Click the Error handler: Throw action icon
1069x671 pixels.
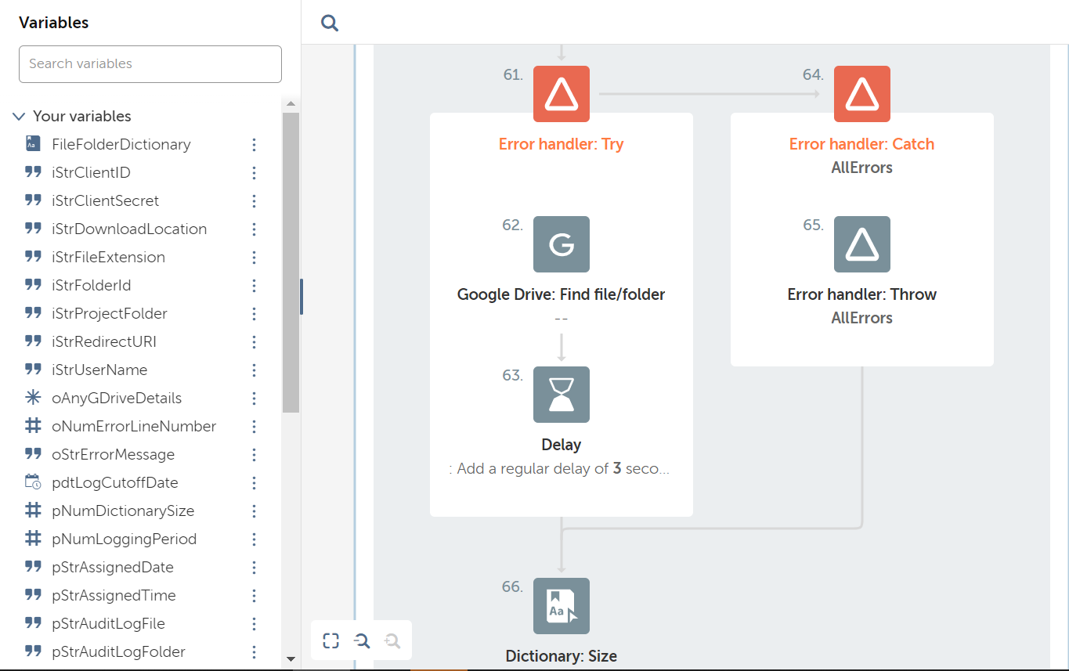[x=861, y=244]
